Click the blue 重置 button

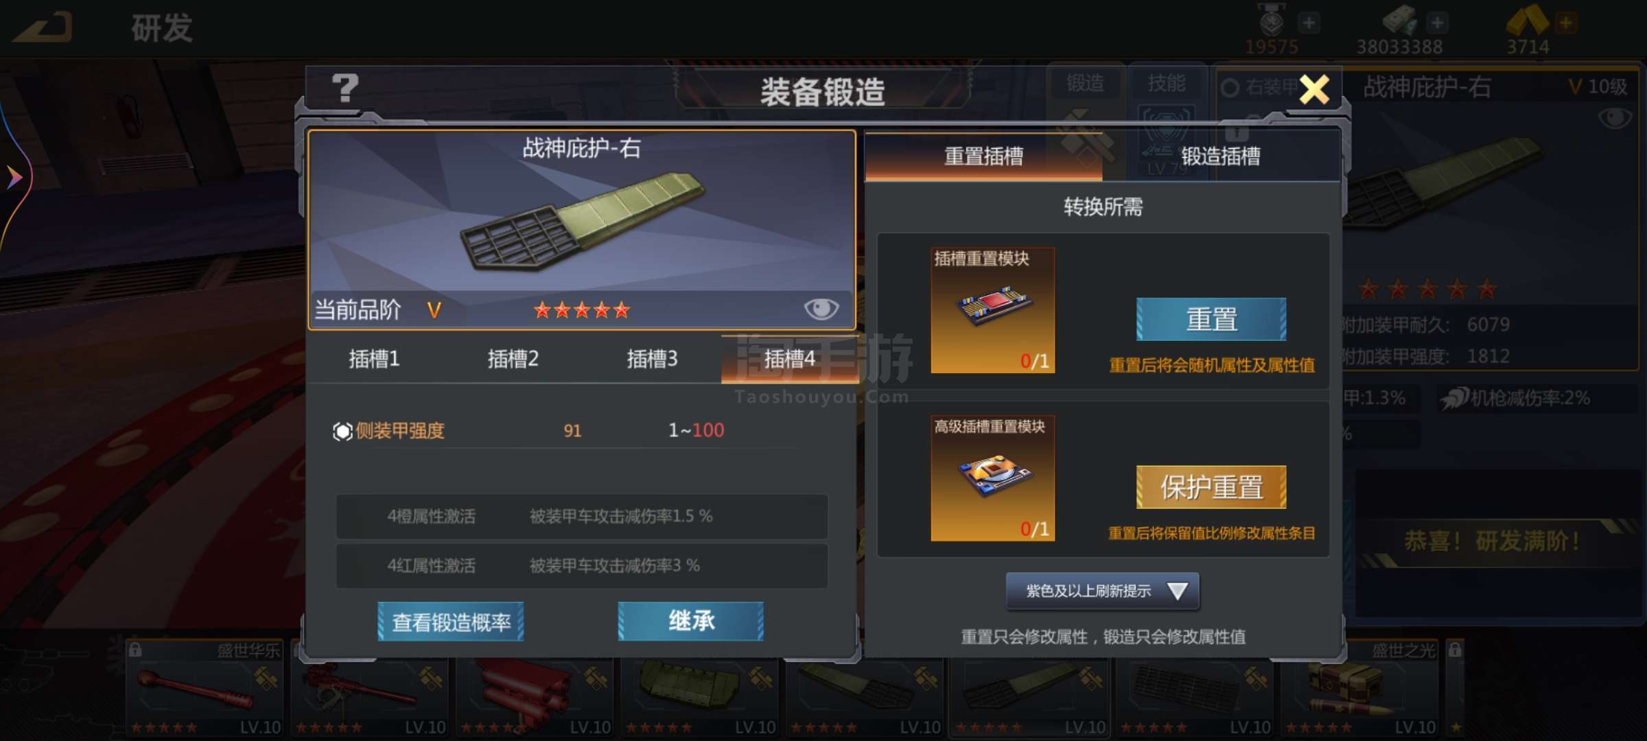point(1211,319)
